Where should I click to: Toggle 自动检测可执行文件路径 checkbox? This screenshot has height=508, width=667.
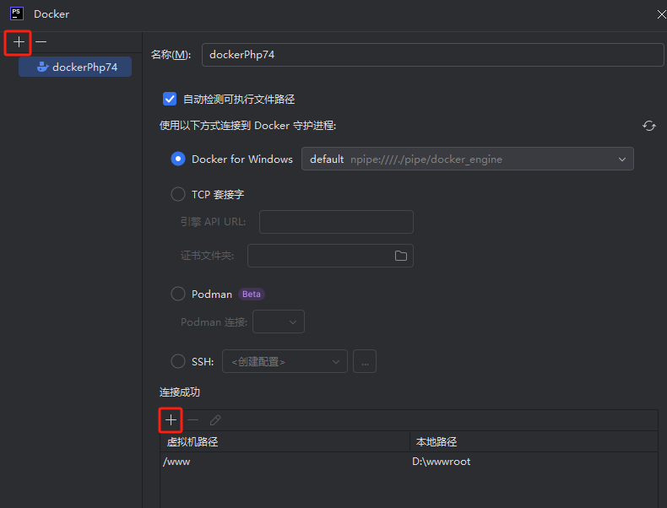click(170, 99)
